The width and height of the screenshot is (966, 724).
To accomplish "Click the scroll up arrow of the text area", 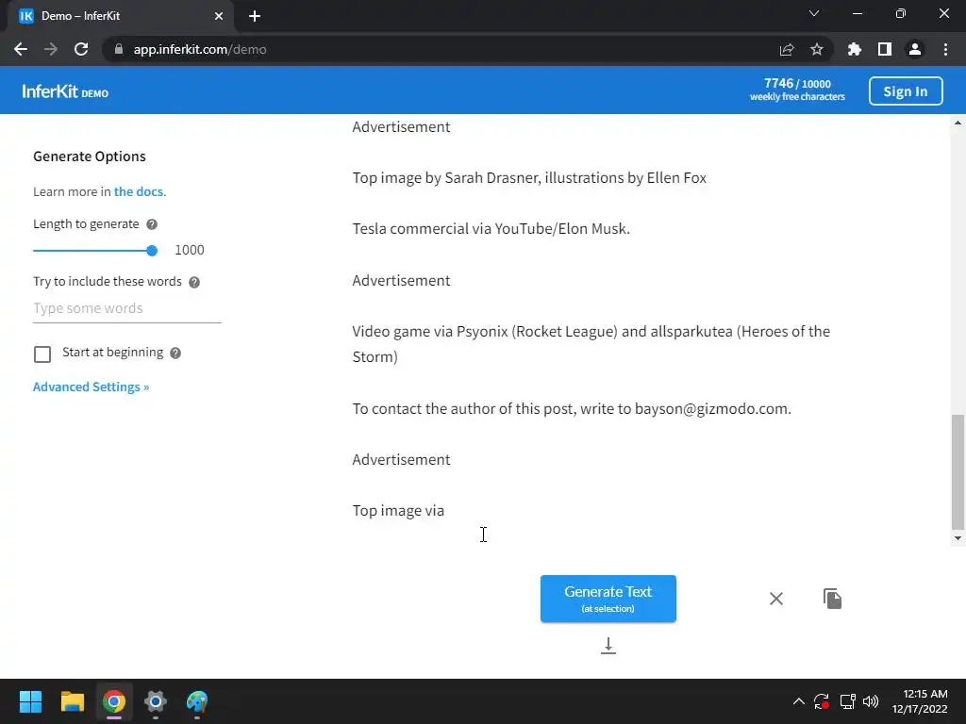I will (x=958, y=123).
